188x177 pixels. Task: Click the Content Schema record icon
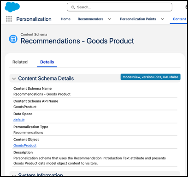[13, 39]
